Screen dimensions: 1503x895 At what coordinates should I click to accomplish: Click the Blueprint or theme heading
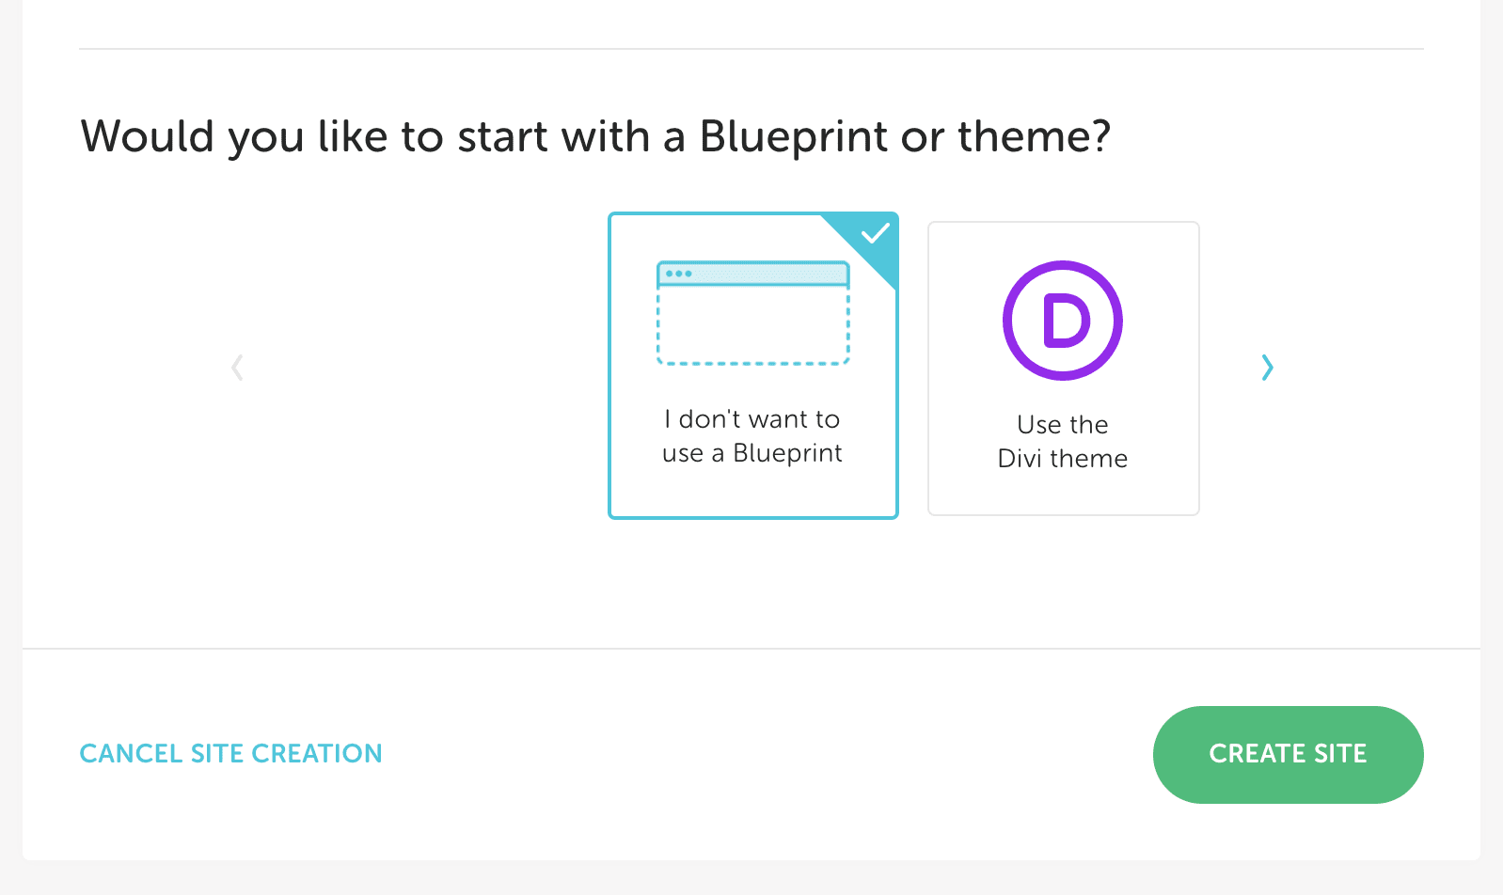pos(595,136)
